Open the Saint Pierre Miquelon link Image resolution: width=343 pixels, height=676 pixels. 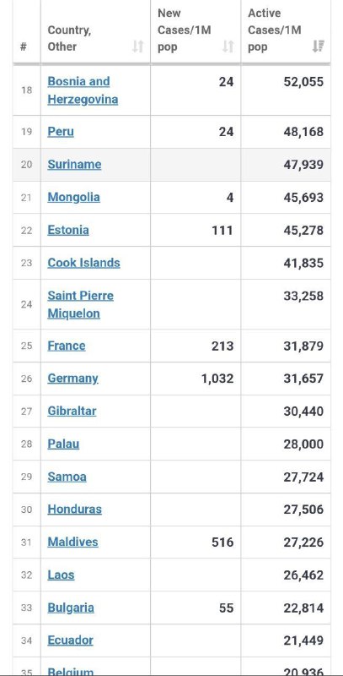80,304
